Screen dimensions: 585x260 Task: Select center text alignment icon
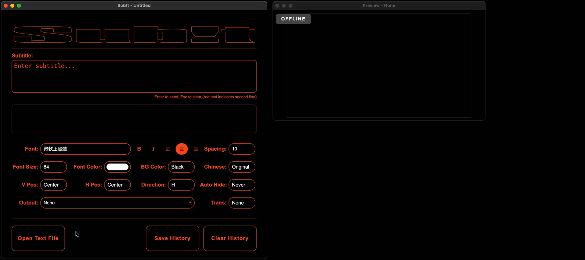[182, 149]
